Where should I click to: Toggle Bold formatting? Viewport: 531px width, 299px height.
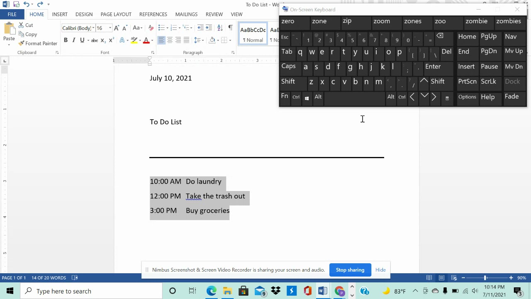tap(66, 40)
